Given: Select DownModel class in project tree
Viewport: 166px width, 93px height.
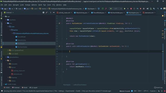Looking at the screenshot, I should tap(22, 37).
